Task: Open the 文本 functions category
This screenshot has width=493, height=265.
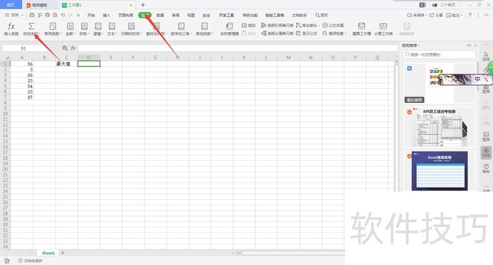Action: tap(112, 29)
